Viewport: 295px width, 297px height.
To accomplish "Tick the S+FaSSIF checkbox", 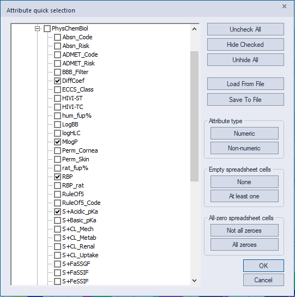I will (x=57, y=272).
